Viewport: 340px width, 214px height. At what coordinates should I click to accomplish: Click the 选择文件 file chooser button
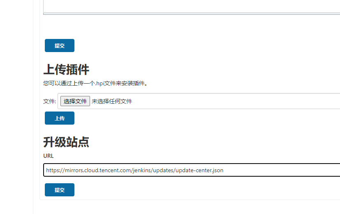(75, 101)
